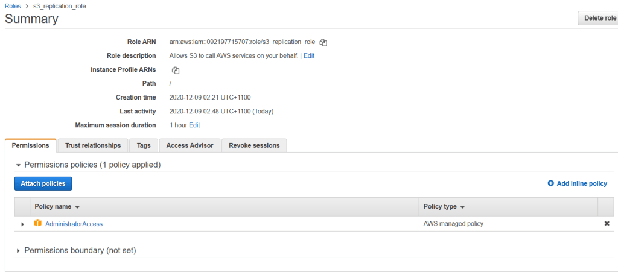Edit the role description

pos(308,55)
